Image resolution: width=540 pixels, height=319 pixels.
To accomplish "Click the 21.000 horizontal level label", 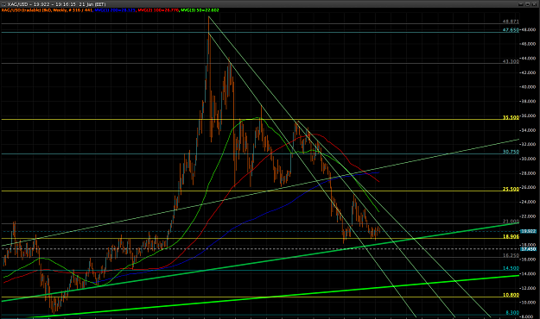I will 511,222.
